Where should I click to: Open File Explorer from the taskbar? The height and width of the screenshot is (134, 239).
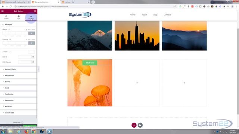[x=10, y=131]
